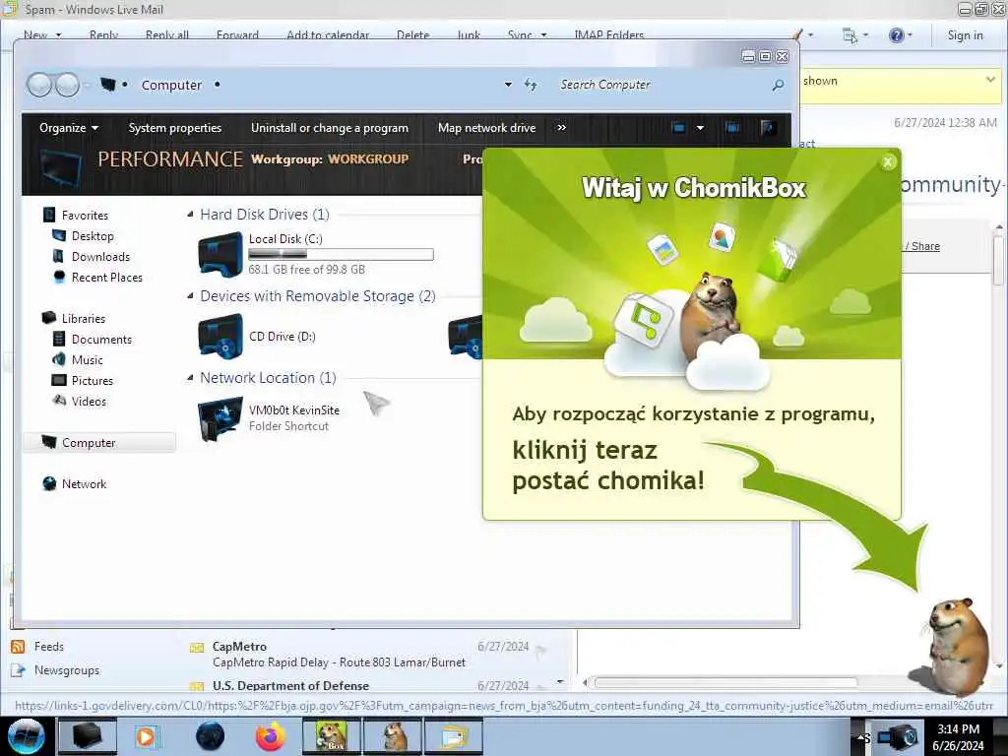The width and height of the screenshot is (1008, 756).
Task: Open the Start menu
Action: click(x=26, y=736)
